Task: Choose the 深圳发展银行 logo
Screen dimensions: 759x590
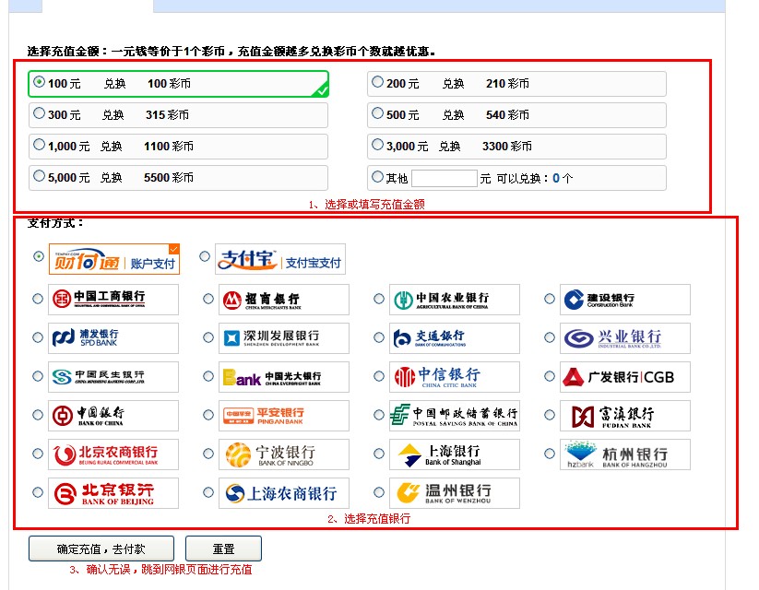Action: click(x=284, y=338)
